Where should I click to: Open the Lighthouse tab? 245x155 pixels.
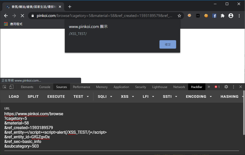[x=160, y=87]
